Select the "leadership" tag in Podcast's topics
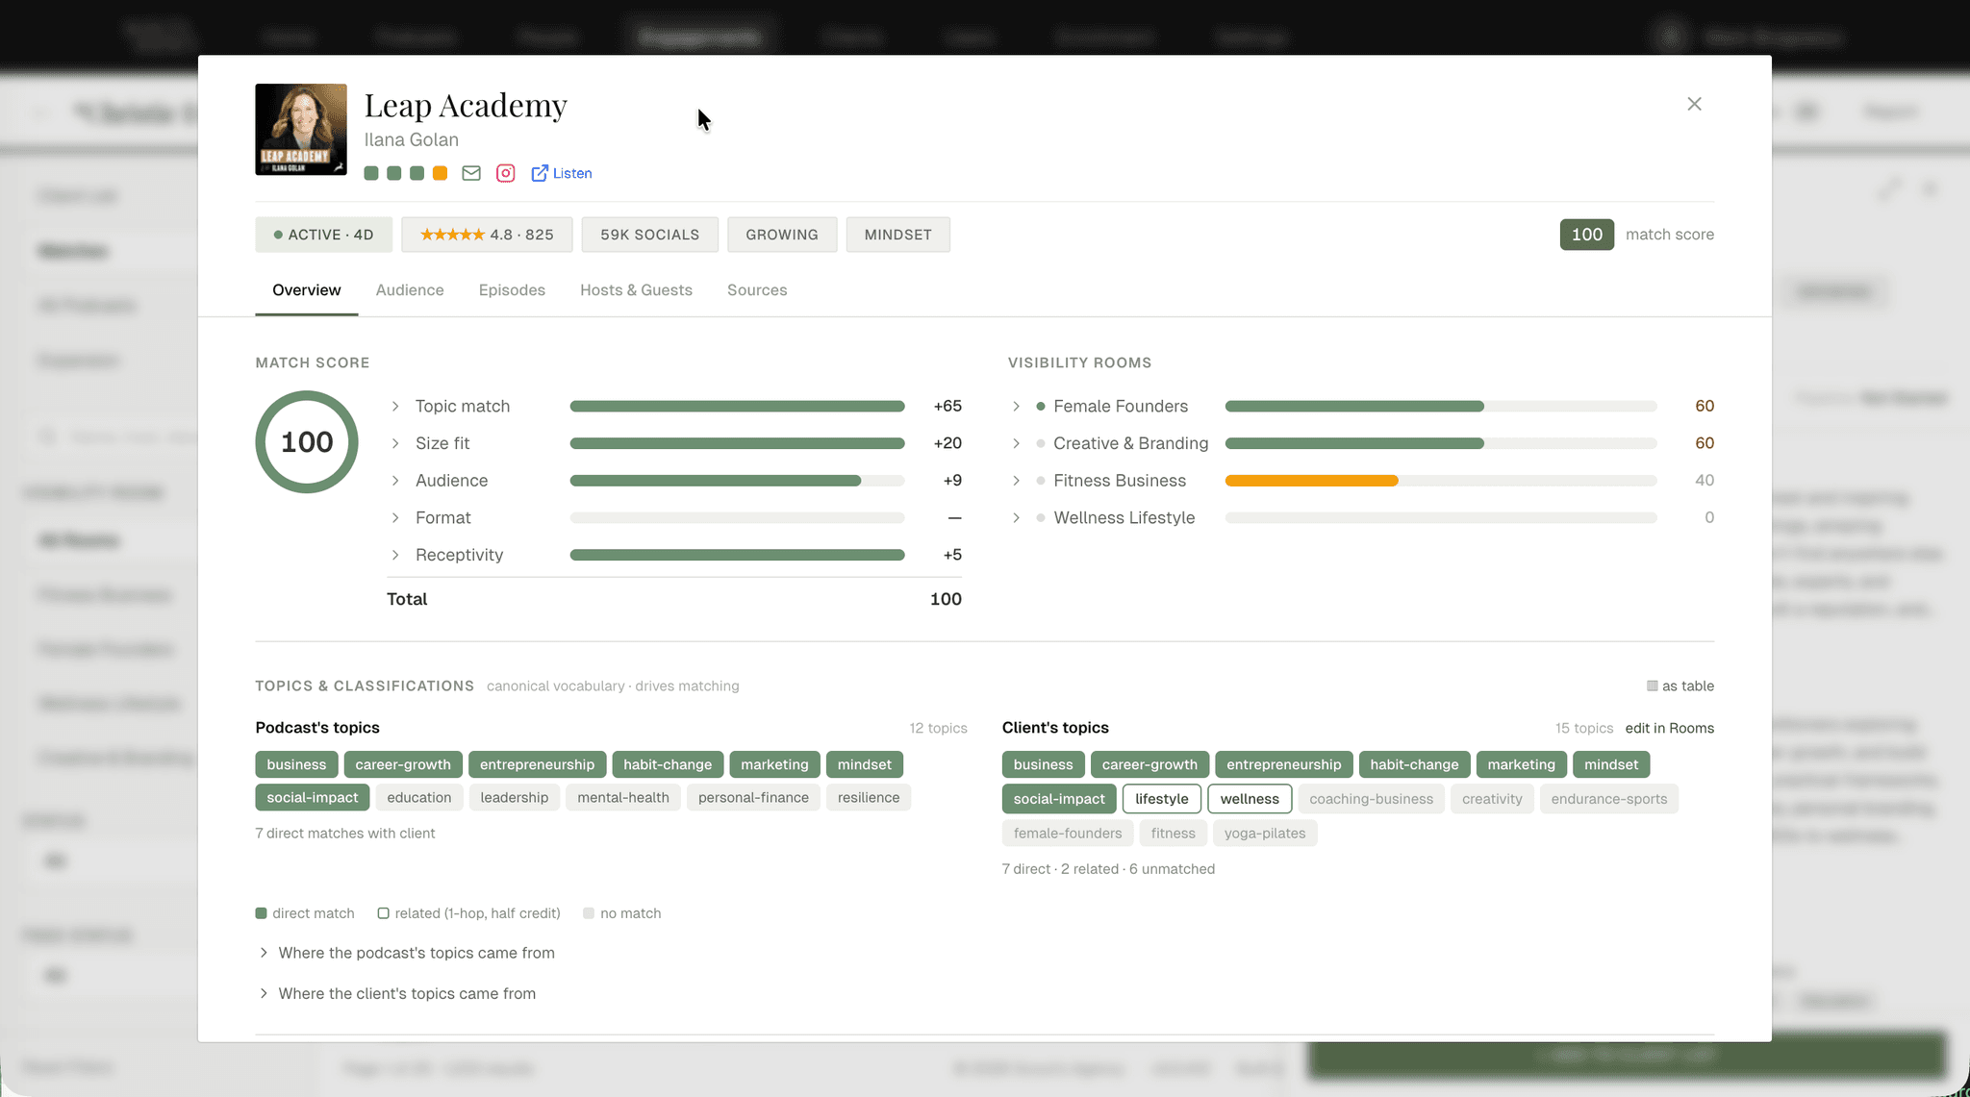Viewport: 1970px width, 1097px height. click(x=515, y=797)
